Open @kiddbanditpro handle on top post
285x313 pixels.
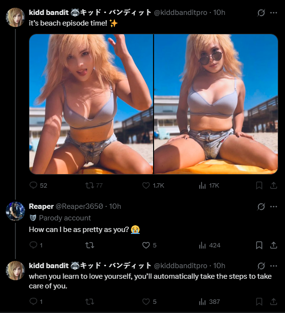[181, 13]
